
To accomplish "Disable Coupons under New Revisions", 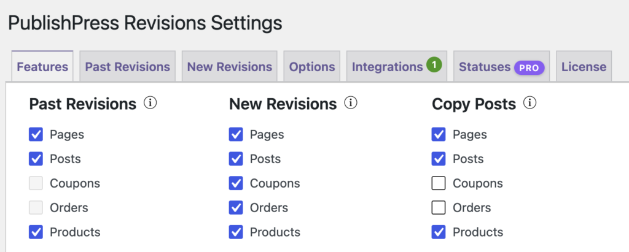I will pyautogui.click(x=236, y=183).
